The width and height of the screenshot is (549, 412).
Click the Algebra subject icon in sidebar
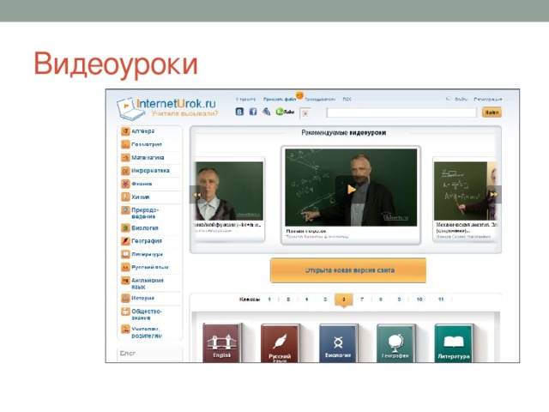(125, 131)
